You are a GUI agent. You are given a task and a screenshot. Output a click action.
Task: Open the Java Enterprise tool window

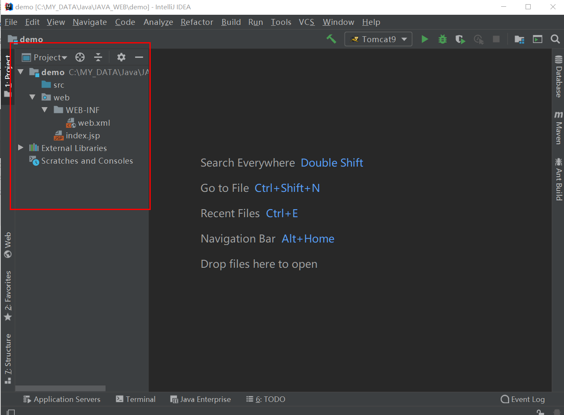(201, 399)
